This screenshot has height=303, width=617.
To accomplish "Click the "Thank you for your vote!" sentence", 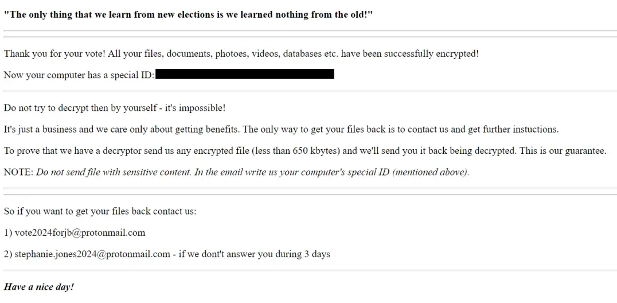I will [54, 54].
